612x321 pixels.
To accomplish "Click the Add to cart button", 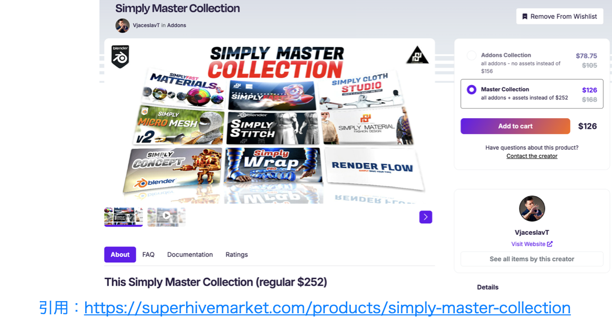I will pyautogui.click(x=515, y=126).
